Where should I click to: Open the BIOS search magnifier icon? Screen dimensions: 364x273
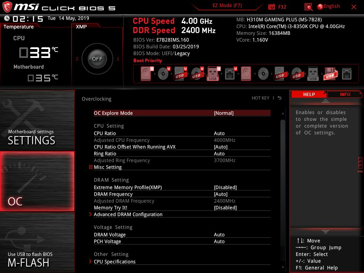click(308, 7)
